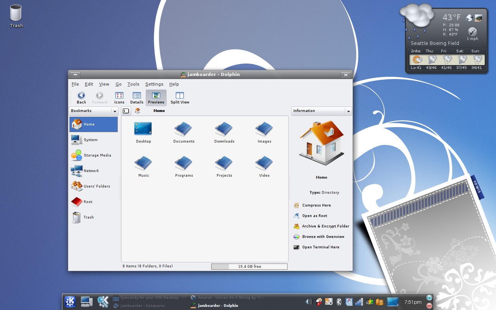
Task: Click the photo icon in the weather widget
Action: tap(479, 18)
